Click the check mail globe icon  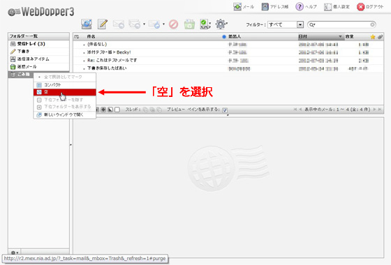(x=87, y=24)
